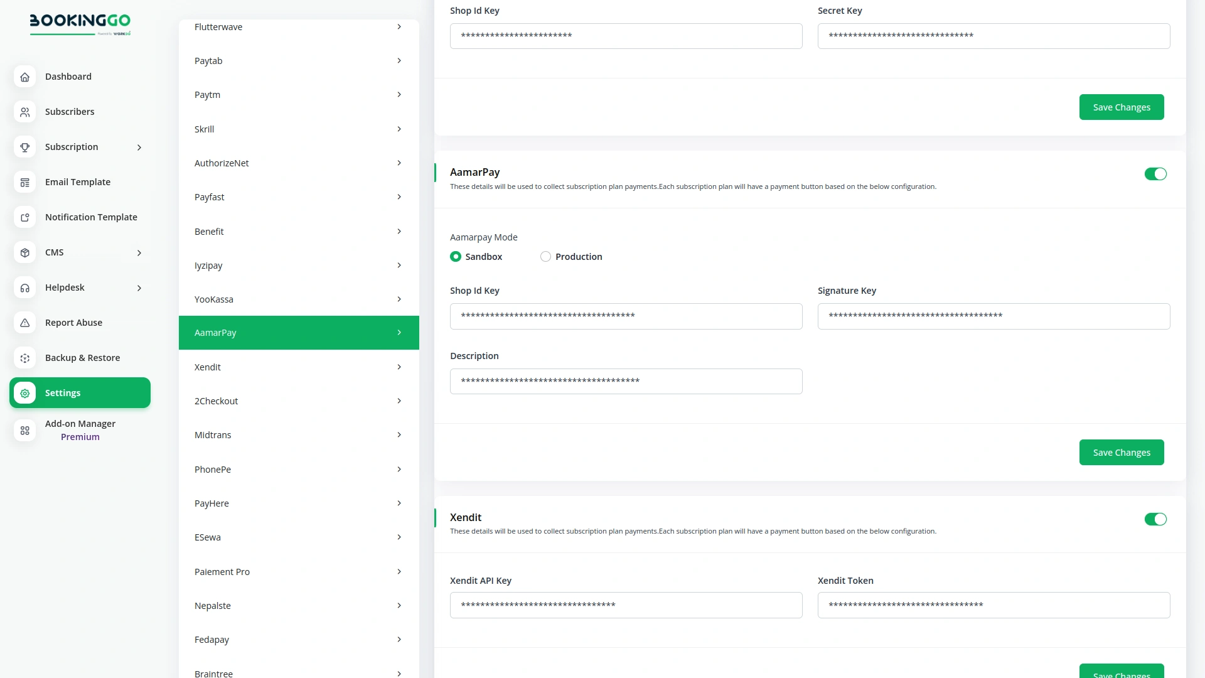
Task: Open the Dashboard from the sidebar icon
Action: click(x=24, y=77)
